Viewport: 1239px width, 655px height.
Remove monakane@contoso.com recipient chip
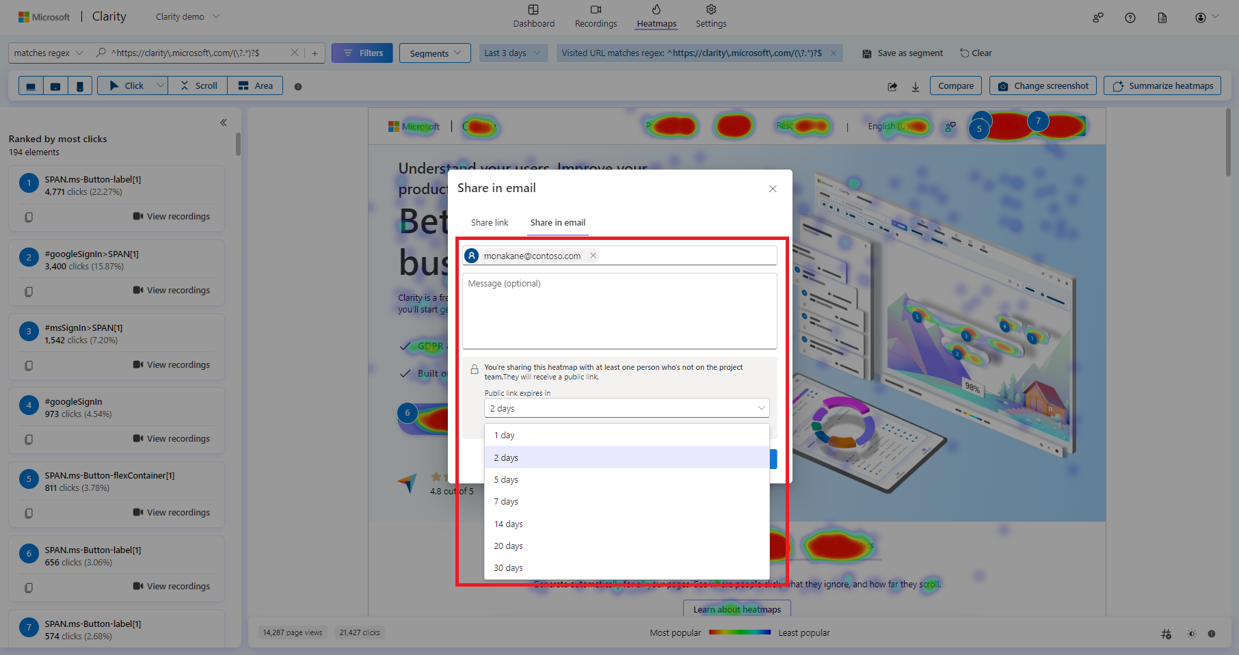pyautogui.click(x=594, y=256)
